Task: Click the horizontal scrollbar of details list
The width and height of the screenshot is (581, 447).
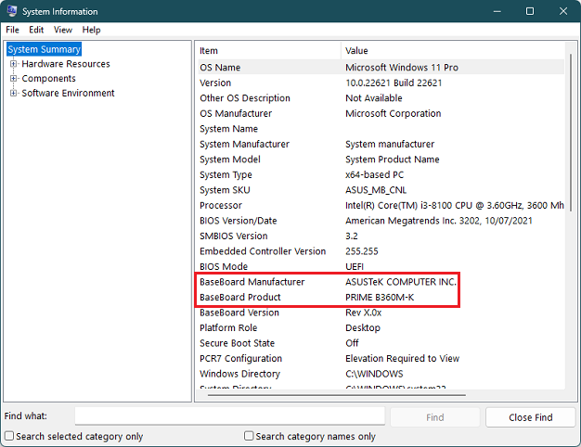Action: pyautogui.click(x=337, y=395)
